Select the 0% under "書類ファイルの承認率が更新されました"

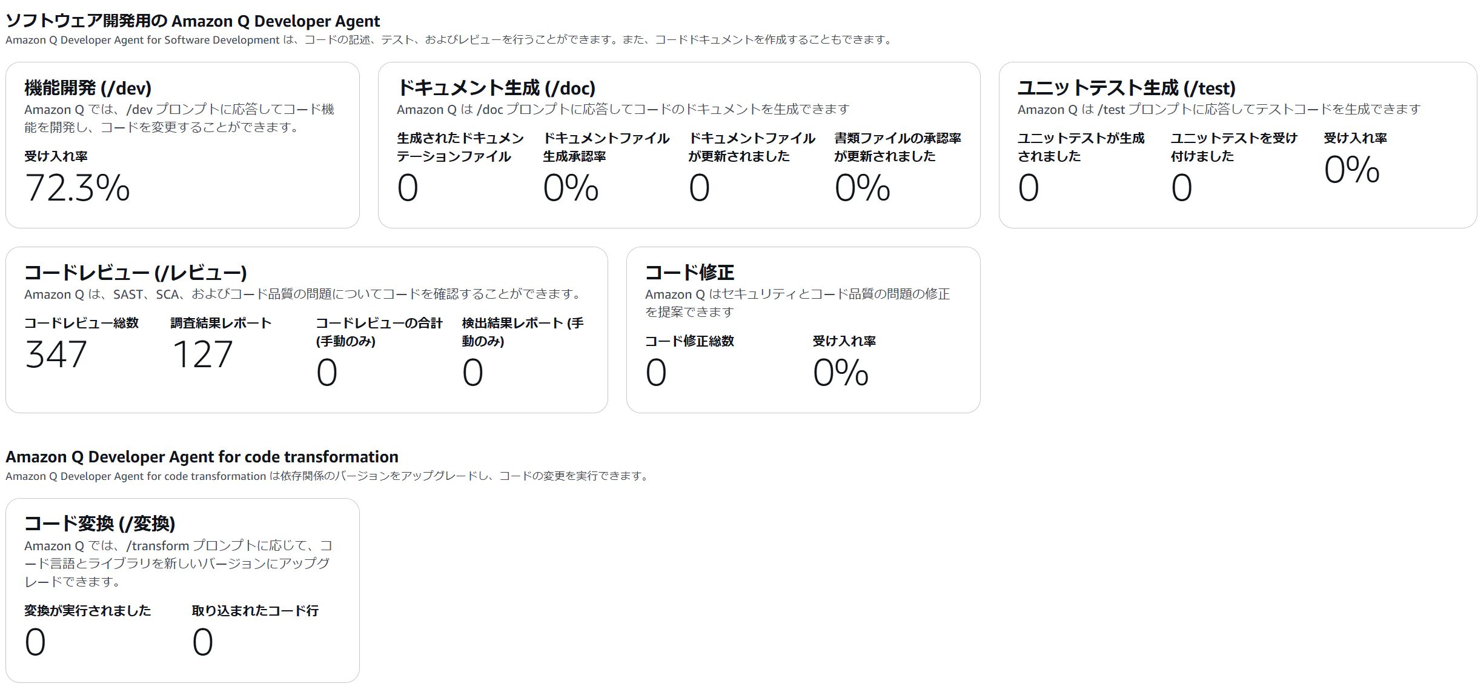(862, 187)
